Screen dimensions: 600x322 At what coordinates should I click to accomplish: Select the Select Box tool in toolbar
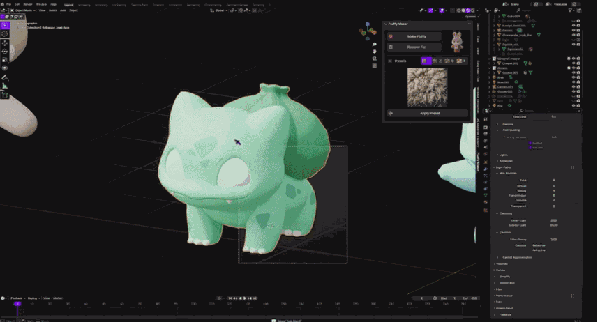pos(5,25)
